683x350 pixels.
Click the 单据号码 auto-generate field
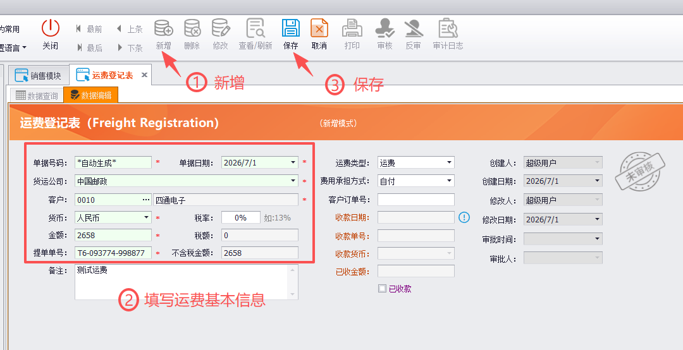(113, 163)
